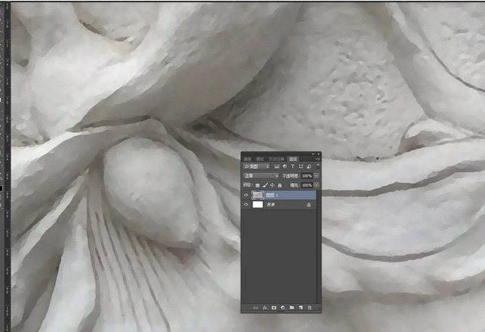Add a layer mask from the panel footer

pyautogui.click(x=273, y=308)
